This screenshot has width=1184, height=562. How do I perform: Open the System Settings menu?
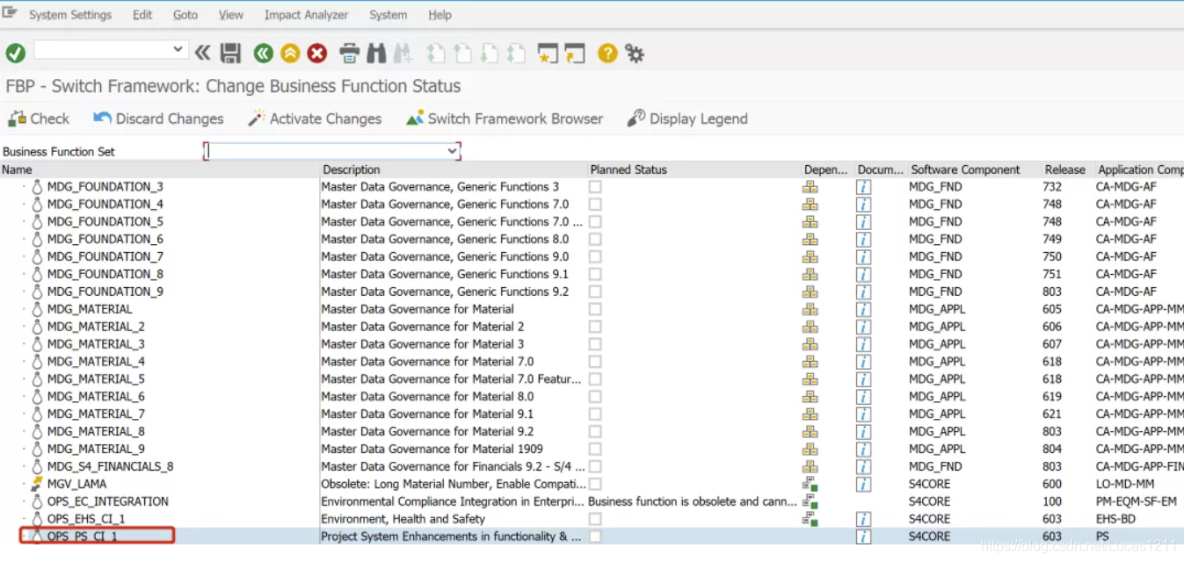[70, 15]
